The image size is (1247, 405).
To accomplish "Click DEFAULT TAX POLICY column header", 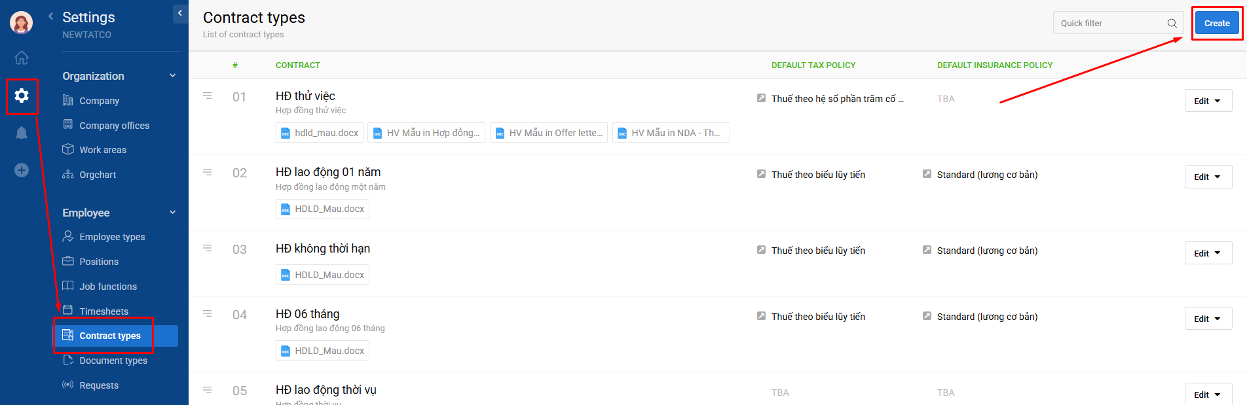I will click(813, 65).
